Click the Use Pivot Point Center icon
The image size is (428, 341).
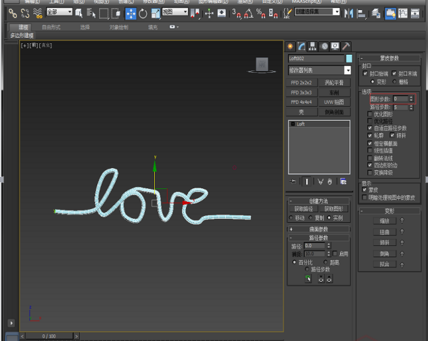tap(195, 13)
